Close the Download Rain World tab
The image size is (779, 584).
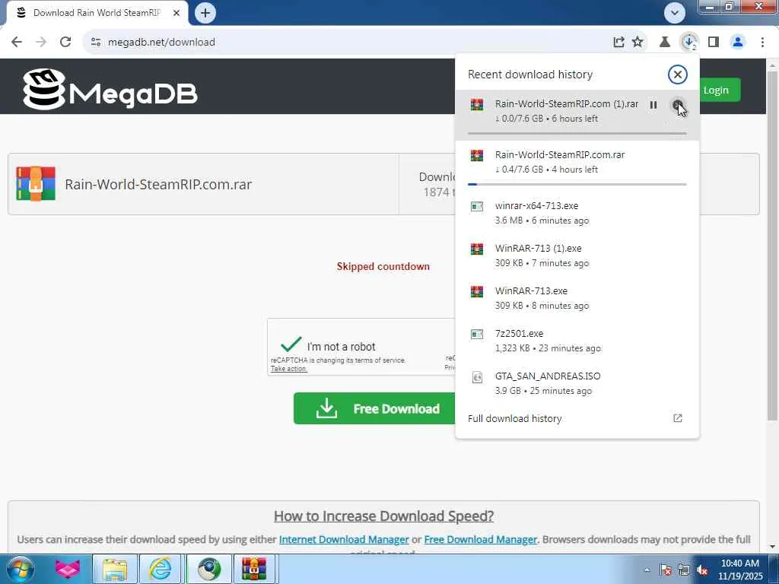tap(176, 13)
